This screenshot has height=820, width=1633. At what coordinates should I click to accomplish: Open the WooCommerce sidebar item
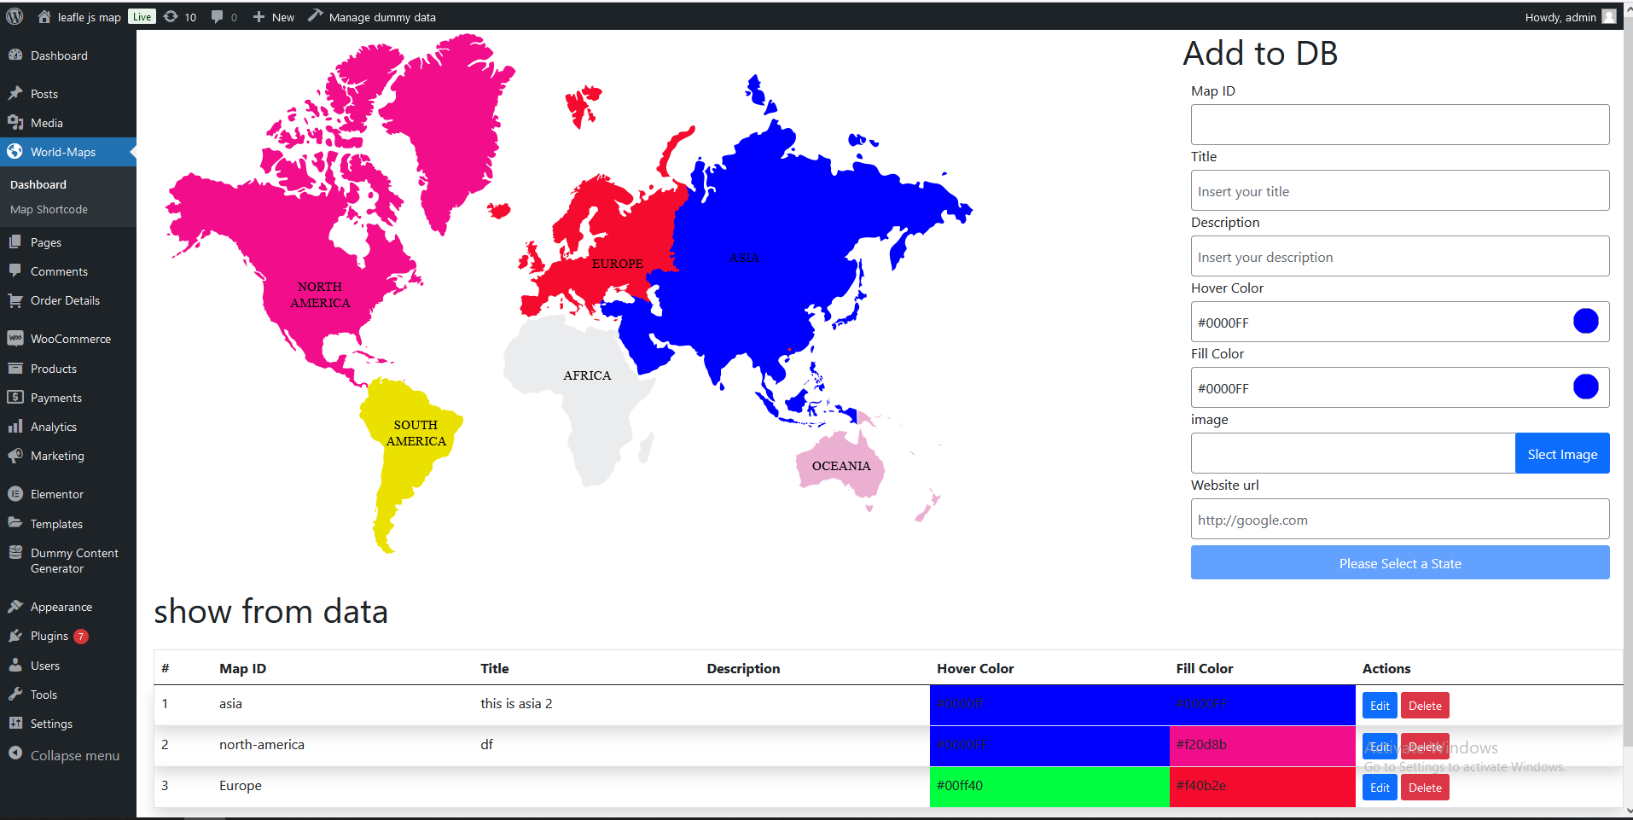[68, 339]
